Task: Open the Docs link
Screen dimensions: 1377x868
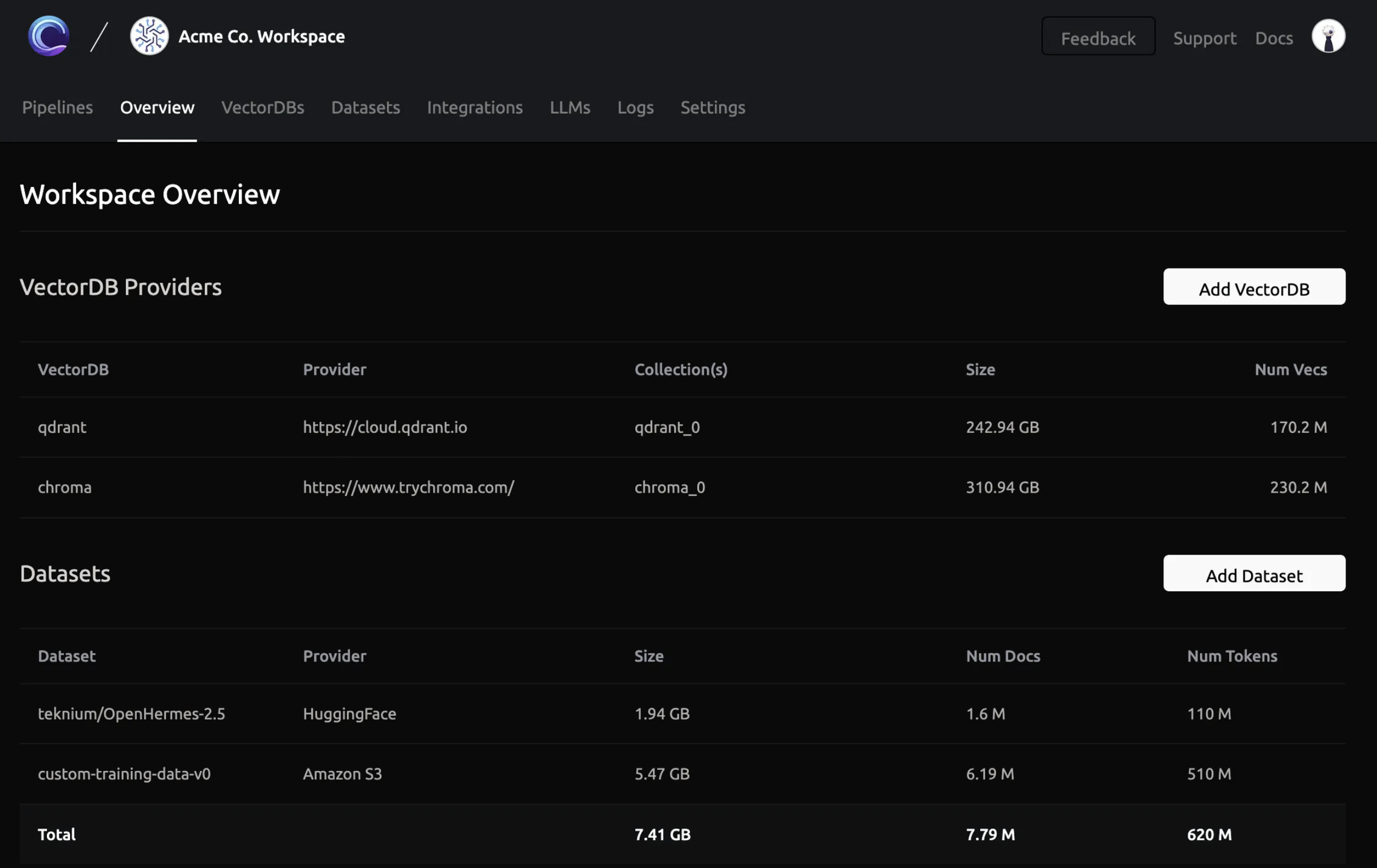Action: click(x=1273, y=38)
